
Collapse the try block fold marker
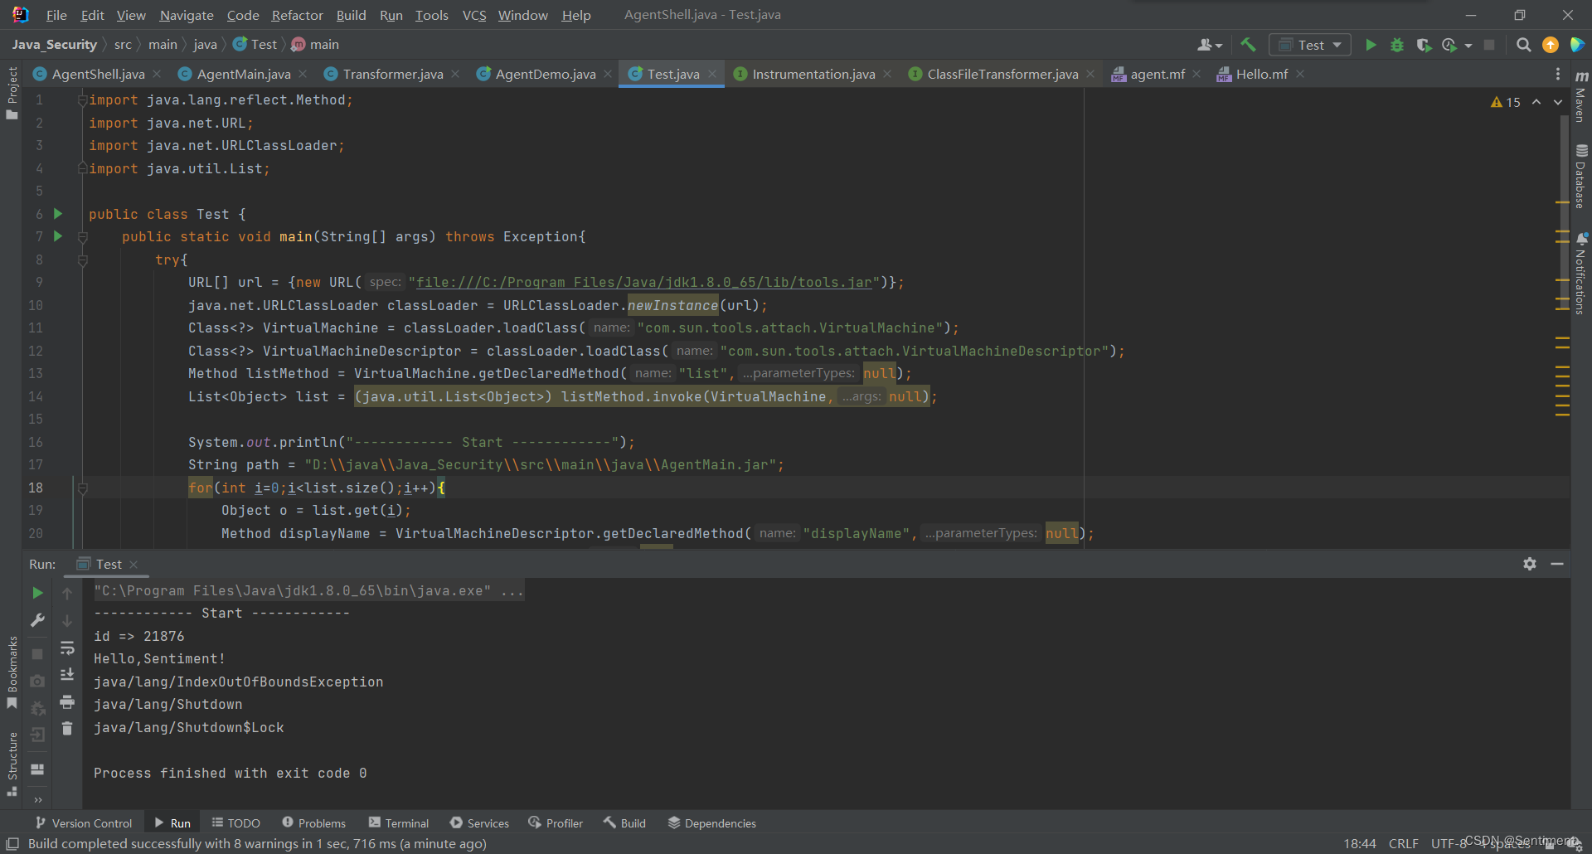pos(83,260)
